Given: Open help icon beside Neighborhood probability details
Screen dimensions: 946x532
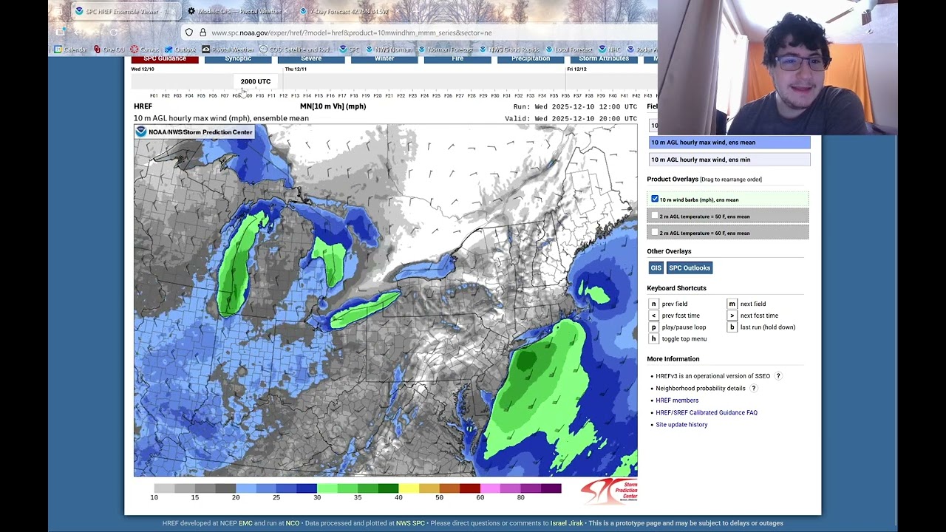Looking at the screenshot, I should click(x=754, y=388).
